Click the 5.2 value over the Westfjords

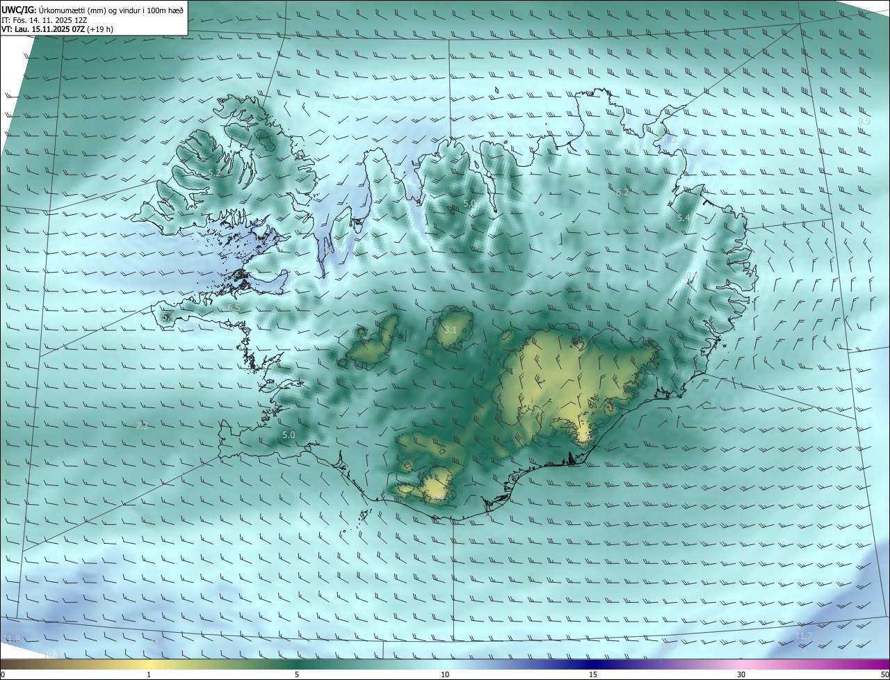tap(215, 173)
